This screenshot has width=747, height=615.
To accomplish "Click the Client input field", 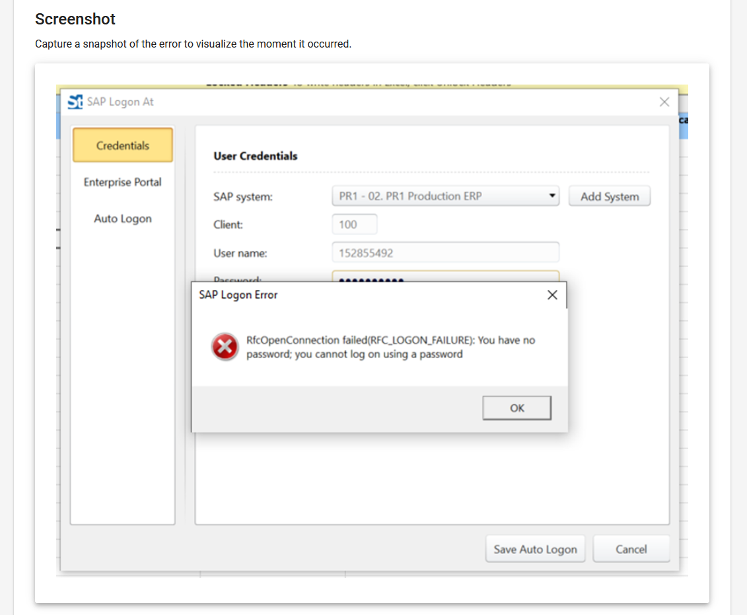I will pyautogui.click(x=355, y=225).
